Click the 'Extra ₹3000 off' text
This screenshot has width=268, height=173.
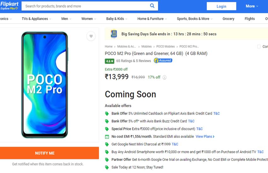pyautogui.click(x=116, y=69)
